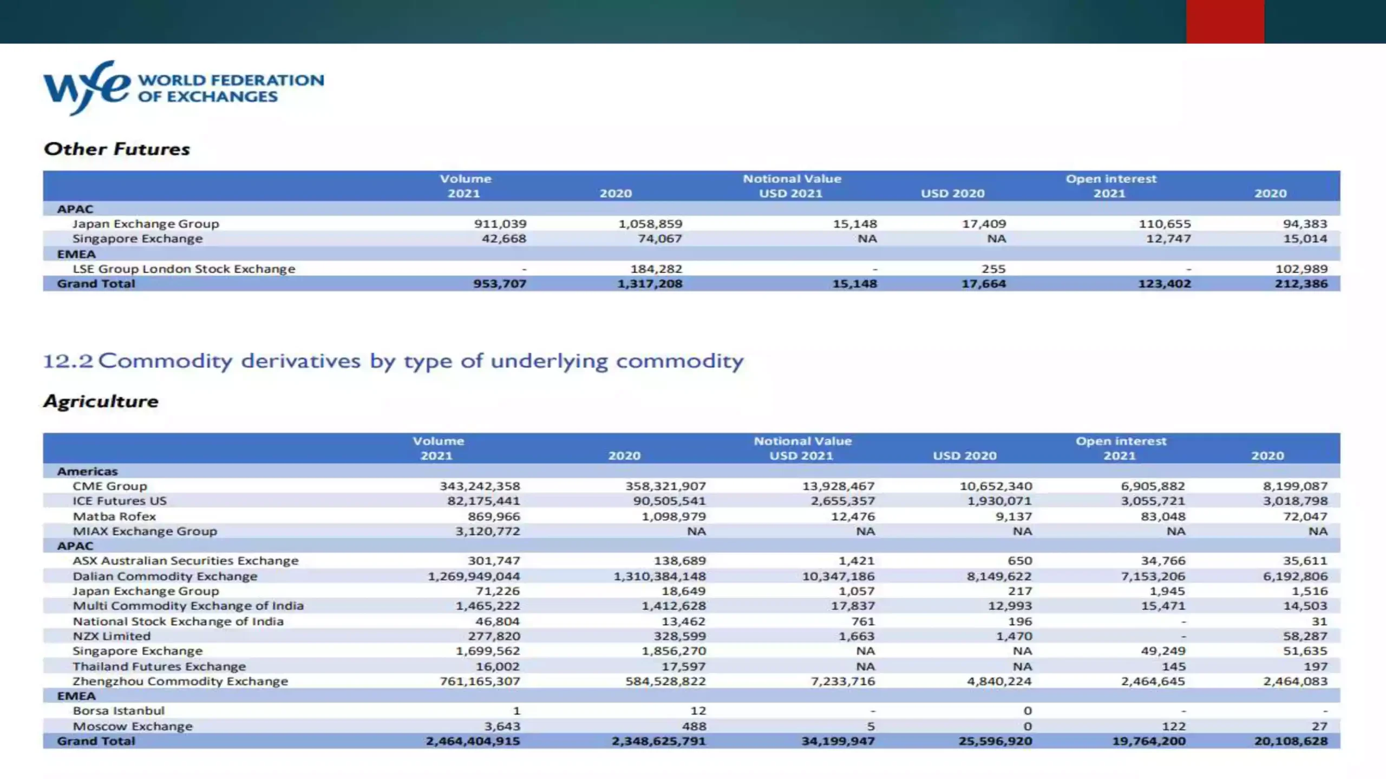The width and height of the screenshot is (1386, 779).
Task: Click the value 212,386
Action: pos(1301,283)
